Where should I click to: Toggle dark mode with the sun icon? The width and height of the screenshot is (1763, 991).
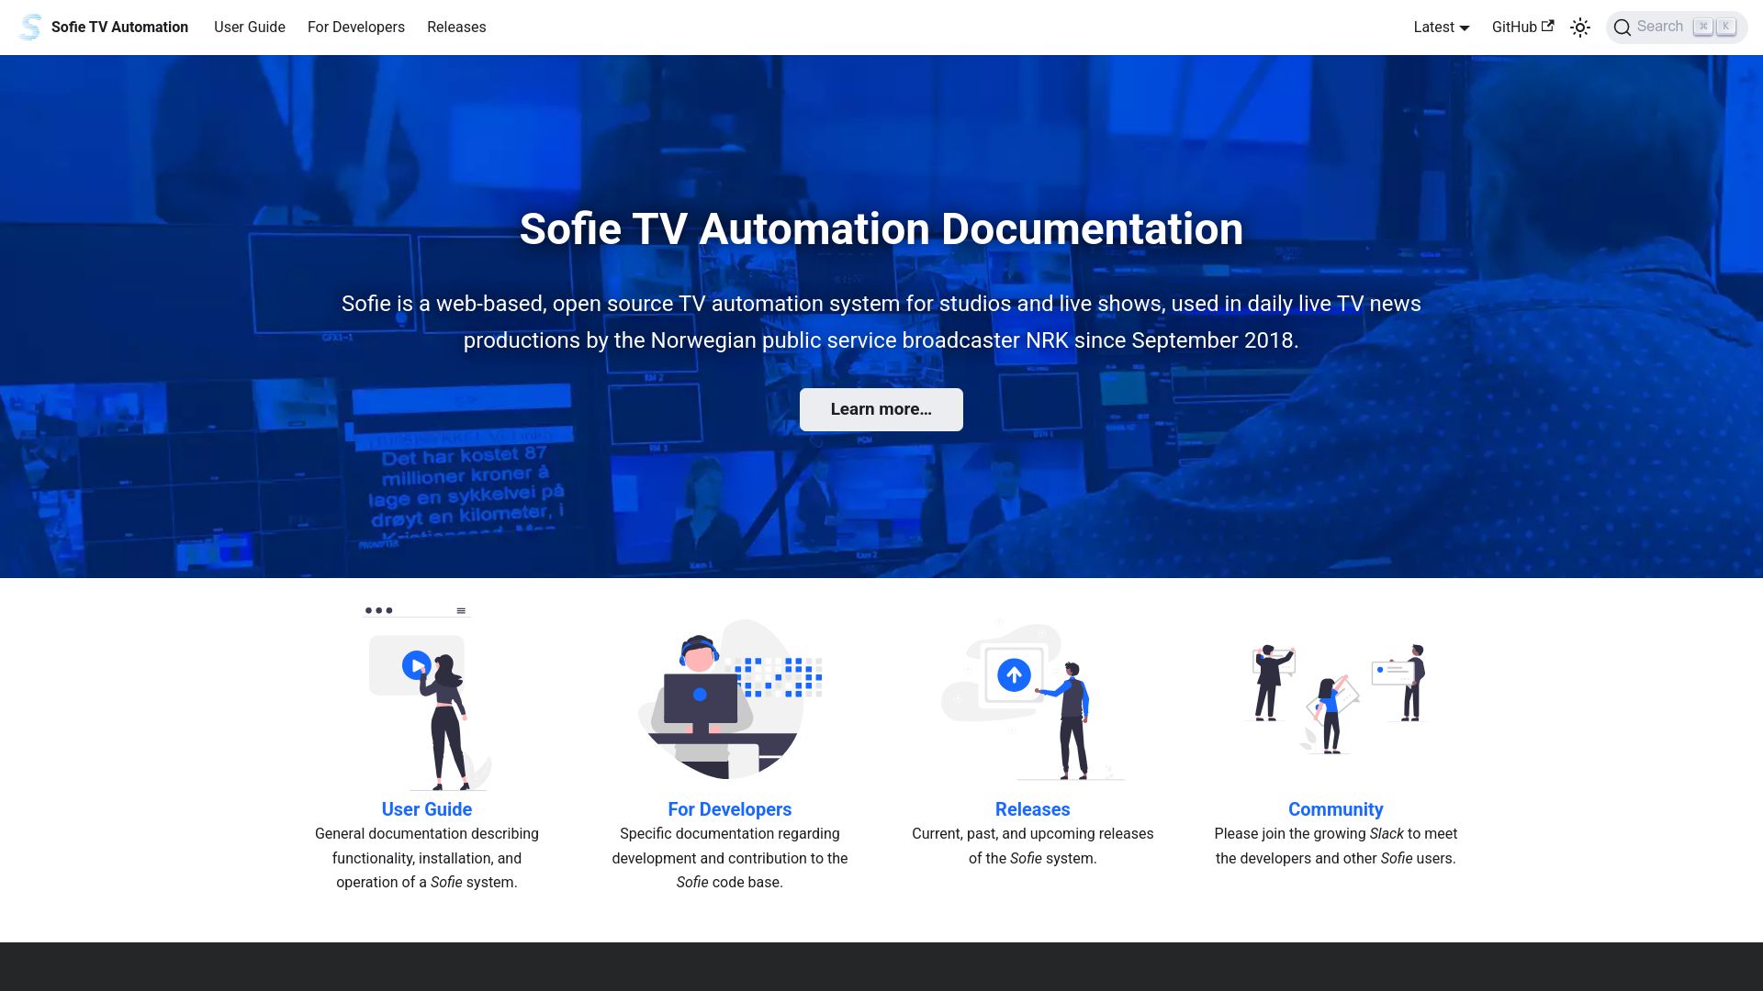pyautogui.click(x=1580, y=28)
